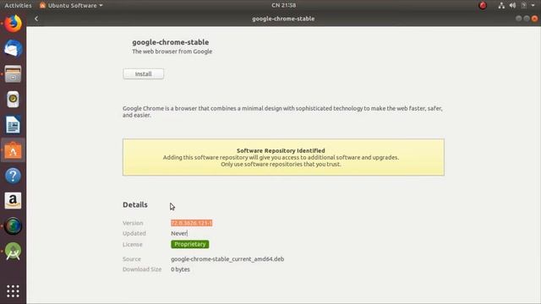The height and width of the screenshot is (304, 541).
Task: Click the Google Chrome description paragraph
Action: coord(282,111)
